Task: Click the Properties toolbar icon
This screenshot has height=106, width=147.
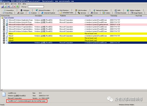Action: (x=11, y=7)
